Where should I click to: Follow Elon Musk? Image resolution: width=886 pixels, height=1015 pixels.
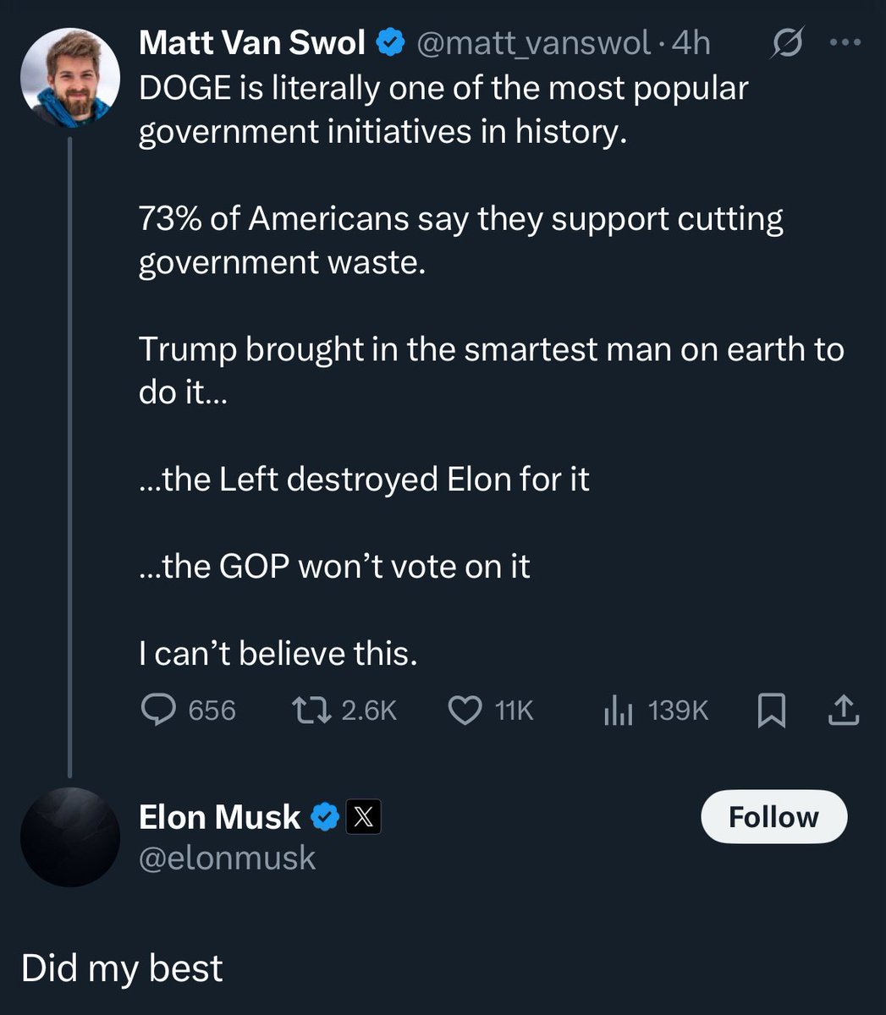point(773,816)
